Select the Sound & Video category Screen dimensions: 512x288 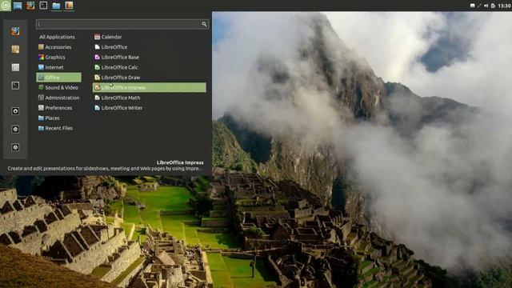coord(58,87)
